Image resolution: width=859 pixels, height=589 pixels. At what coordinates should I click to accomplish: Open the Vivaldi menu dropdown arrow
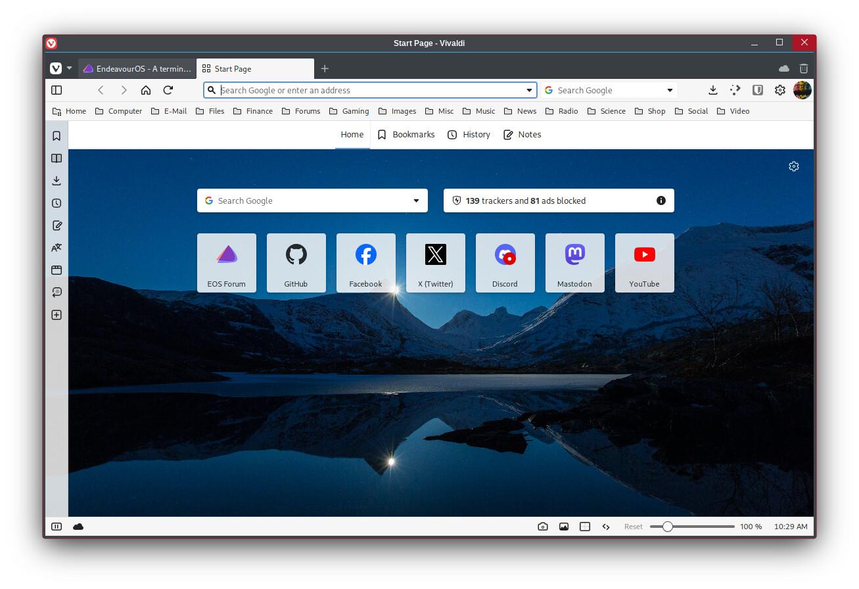[x=69, y=68]
